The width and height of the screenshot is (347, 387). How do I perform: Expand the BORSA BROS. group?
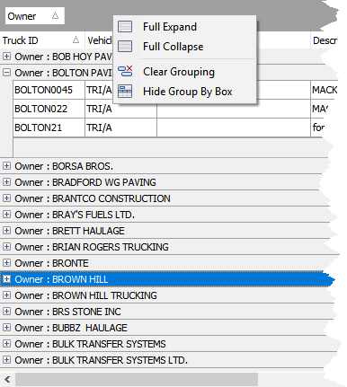click(x=6, y=166)
